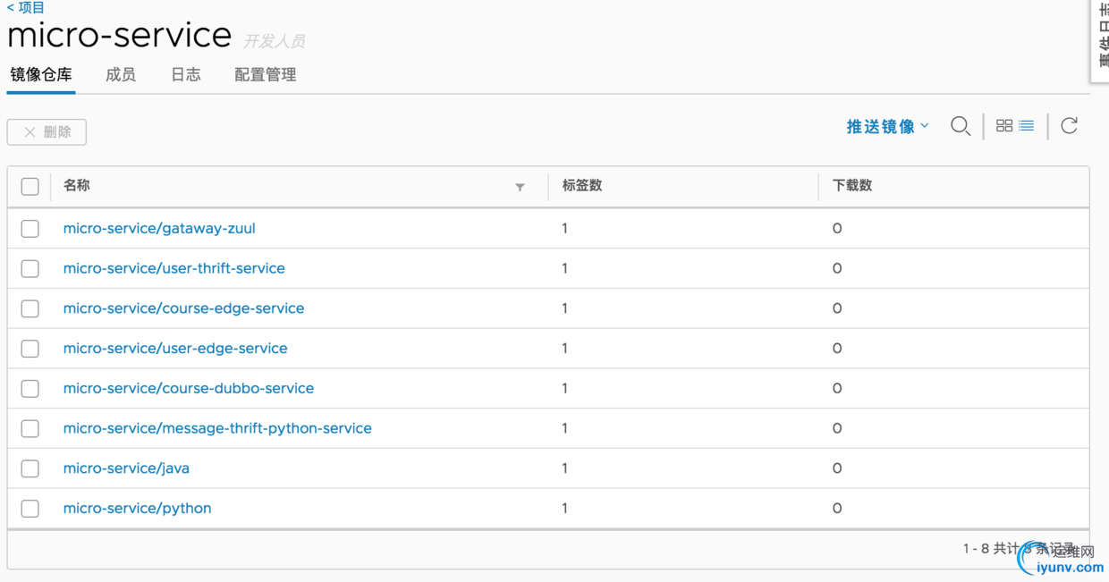Toggle the select-all header checkbox
Screen dimensions: 1109x582
(30, 186)
